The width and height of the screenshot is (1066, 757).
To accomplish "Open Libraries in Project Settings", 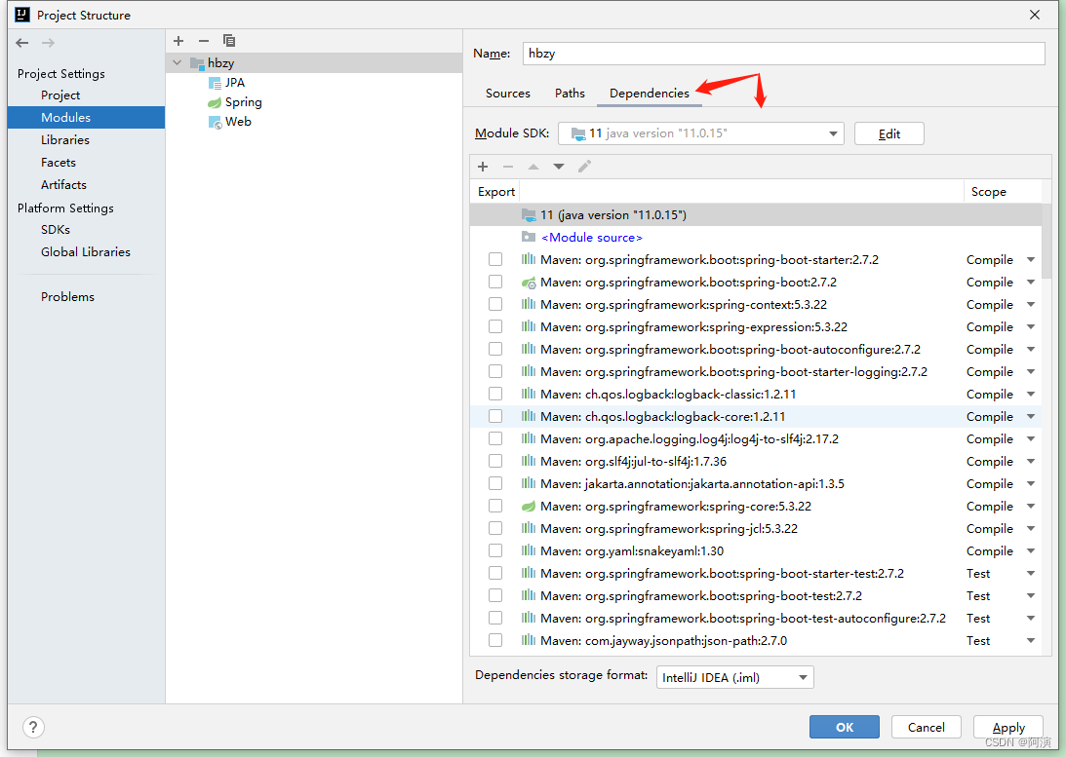I will [65, 140].
